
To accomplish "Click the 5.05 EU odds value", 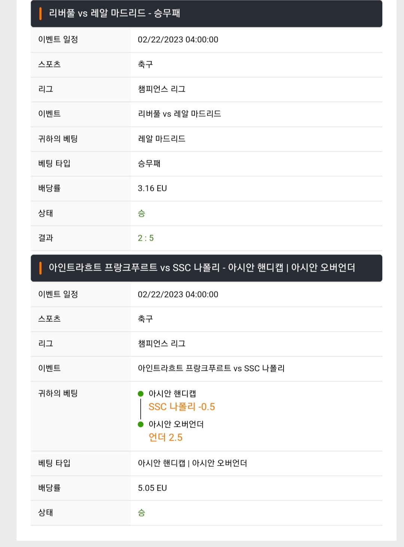I will point(152,488).
